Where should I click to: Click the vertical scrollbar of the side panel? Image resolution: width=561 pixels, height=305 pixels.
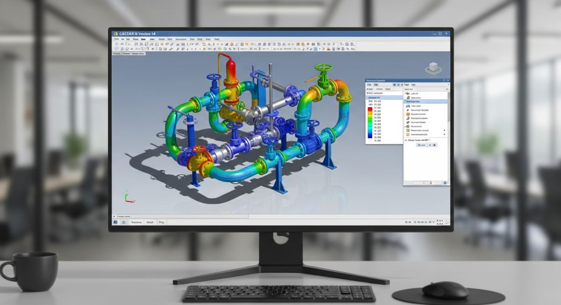pyautogui.click(x=448, y=107)
